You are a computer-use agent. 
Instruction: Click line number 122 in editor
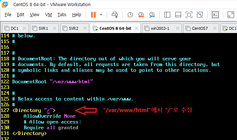(x=5, y=81)
